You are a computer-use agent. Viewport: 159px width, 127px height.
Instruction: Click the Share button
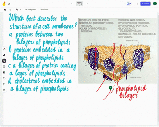click(145, 4)
